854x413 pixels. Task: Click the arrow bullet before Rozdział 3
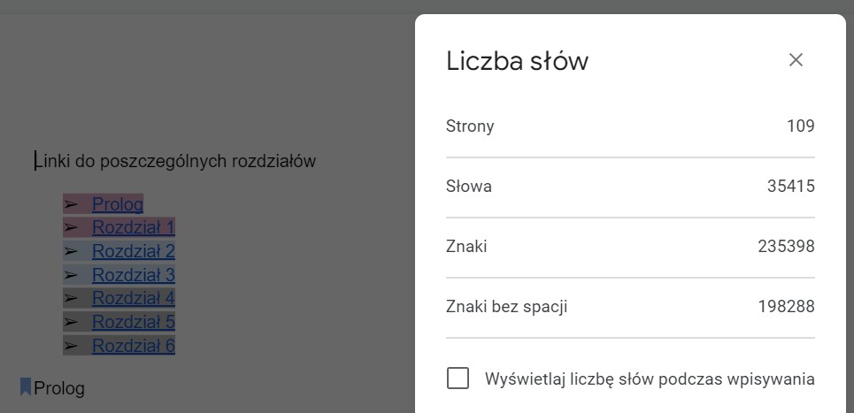tap(71, 274)
